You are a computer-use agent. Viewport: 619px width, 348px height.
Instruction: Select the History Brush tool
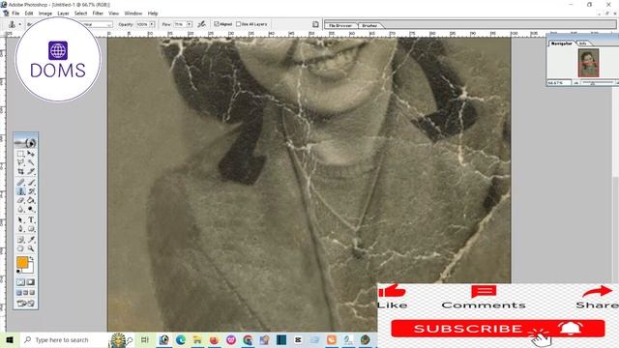31,191
